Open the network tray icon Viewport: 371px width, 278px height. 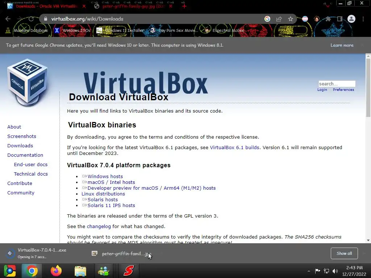326,271
